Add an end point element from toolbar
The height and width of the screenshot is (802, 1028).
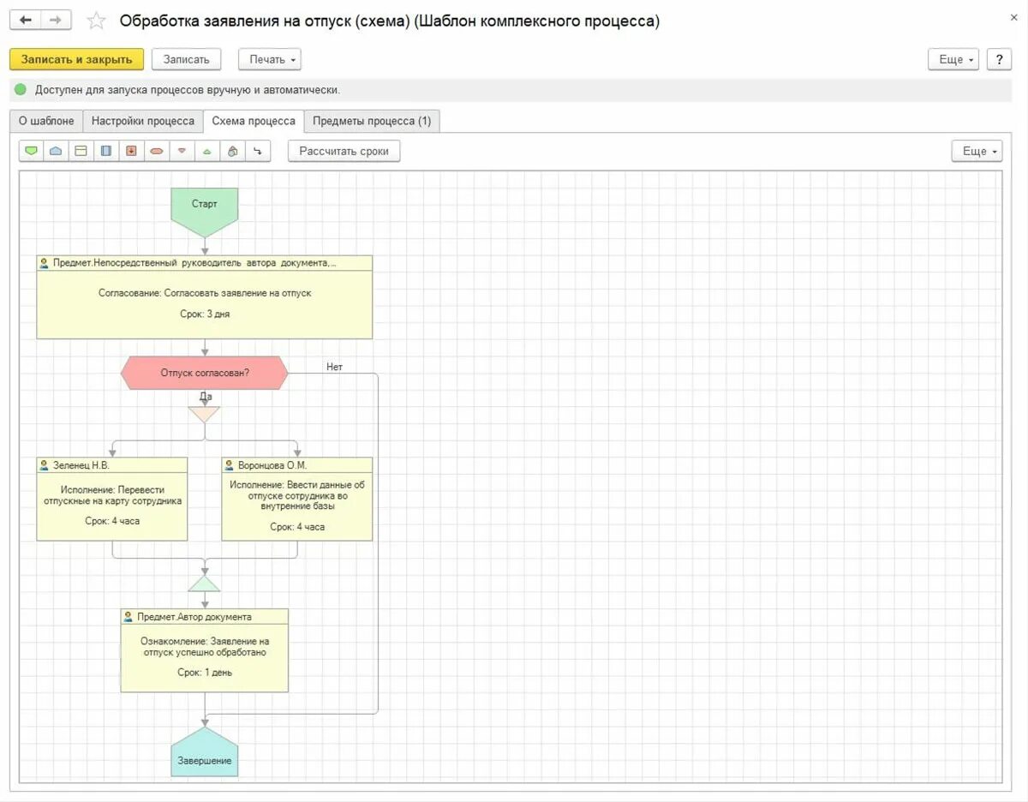[x=57, y=151]
